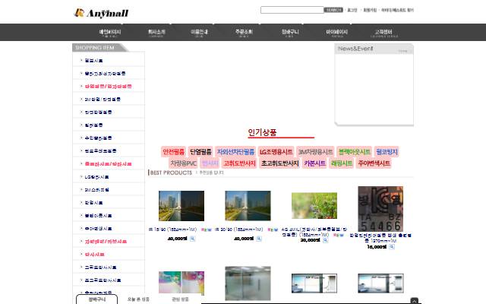Select the 안전필름 tag
The width and height of the screenshot is (486, 304).
(x=174, y=152)
